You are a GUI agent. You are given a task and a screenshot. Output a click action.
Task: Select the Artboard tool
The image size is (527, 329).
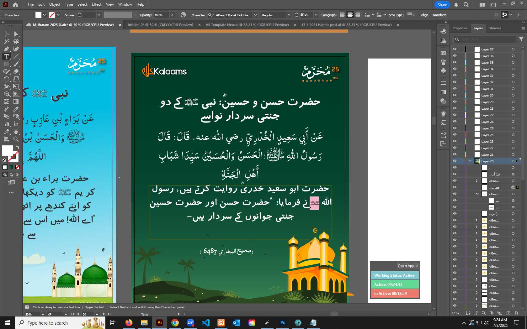click(16, 124)
